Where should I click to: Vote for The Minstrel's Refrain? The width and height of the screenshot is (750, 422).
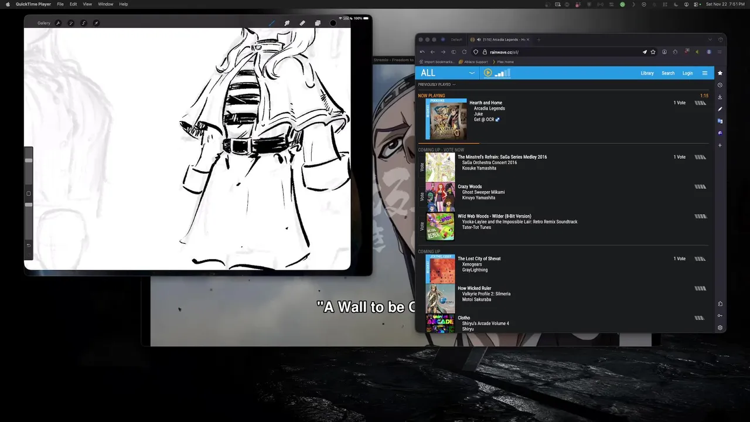(422, 167)
